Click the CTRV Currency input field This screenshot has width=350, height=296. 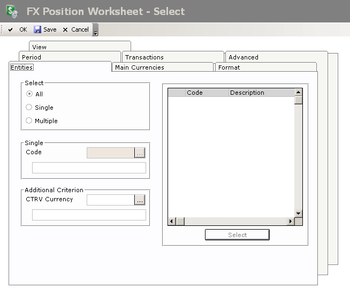click(x=110, y=200)
